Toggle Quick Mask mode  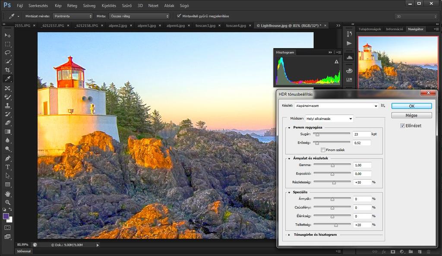[8, 228]
